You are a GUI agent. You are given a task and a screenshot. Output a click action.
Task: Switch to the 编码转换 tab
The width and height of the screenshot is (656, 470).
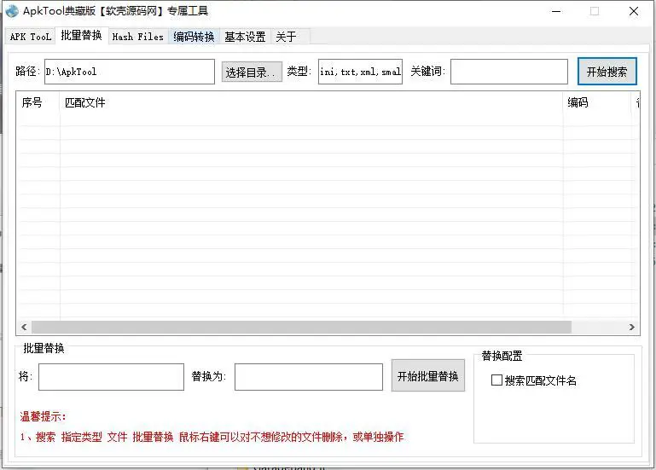tap(194, 37)
